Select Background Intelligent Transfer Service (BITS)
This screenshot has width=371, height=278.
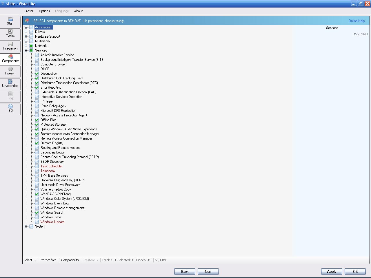[x=72, y=60]
